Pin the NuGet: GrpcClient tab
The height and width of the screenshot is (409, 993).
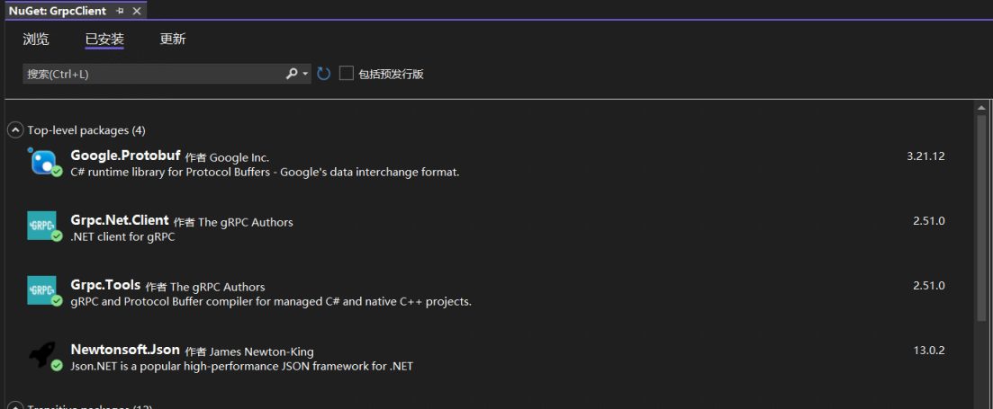tap(121, 11)
